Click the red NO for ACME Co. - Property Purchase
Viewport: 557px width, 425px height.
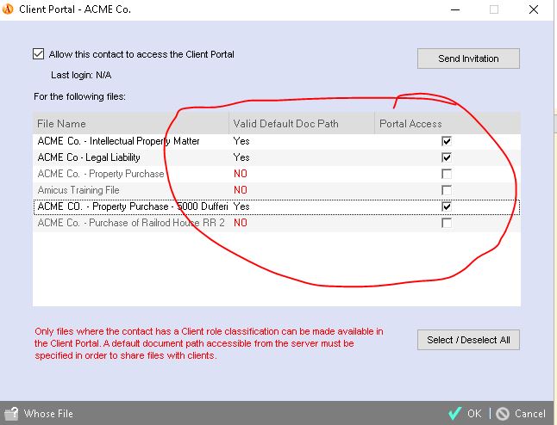(241, 174)
